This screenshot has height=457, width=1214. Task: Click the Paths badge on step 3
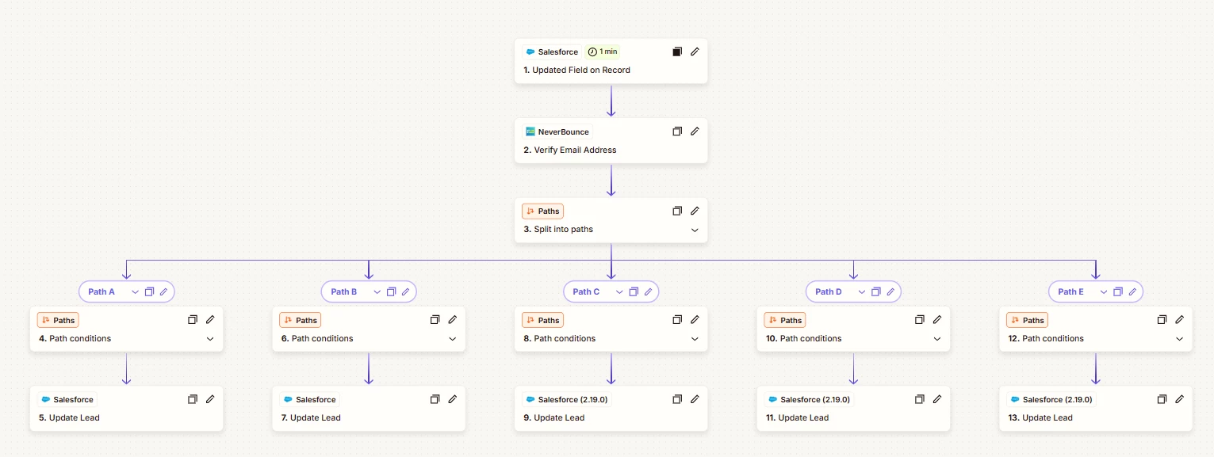542,211
